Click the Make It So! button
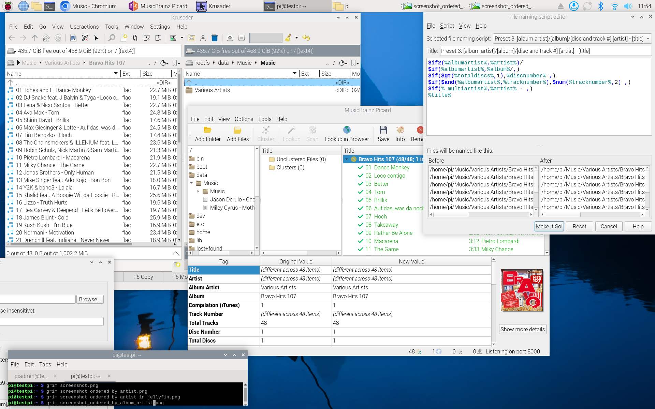Viewport: 655px width, 409px height. 549,226
